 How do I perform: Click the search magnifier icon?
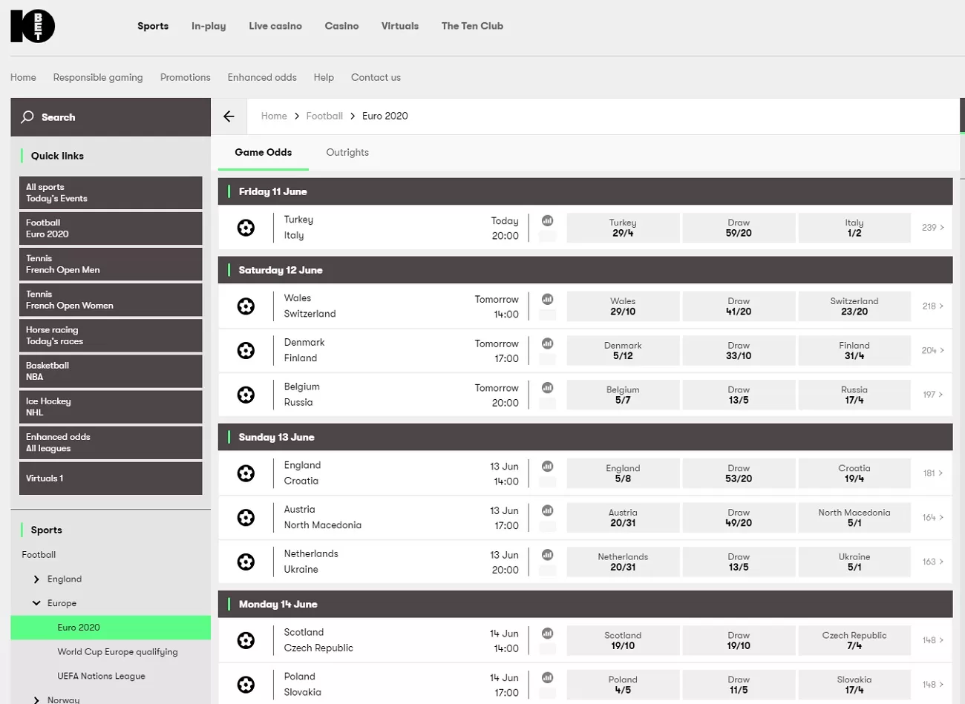27,117
